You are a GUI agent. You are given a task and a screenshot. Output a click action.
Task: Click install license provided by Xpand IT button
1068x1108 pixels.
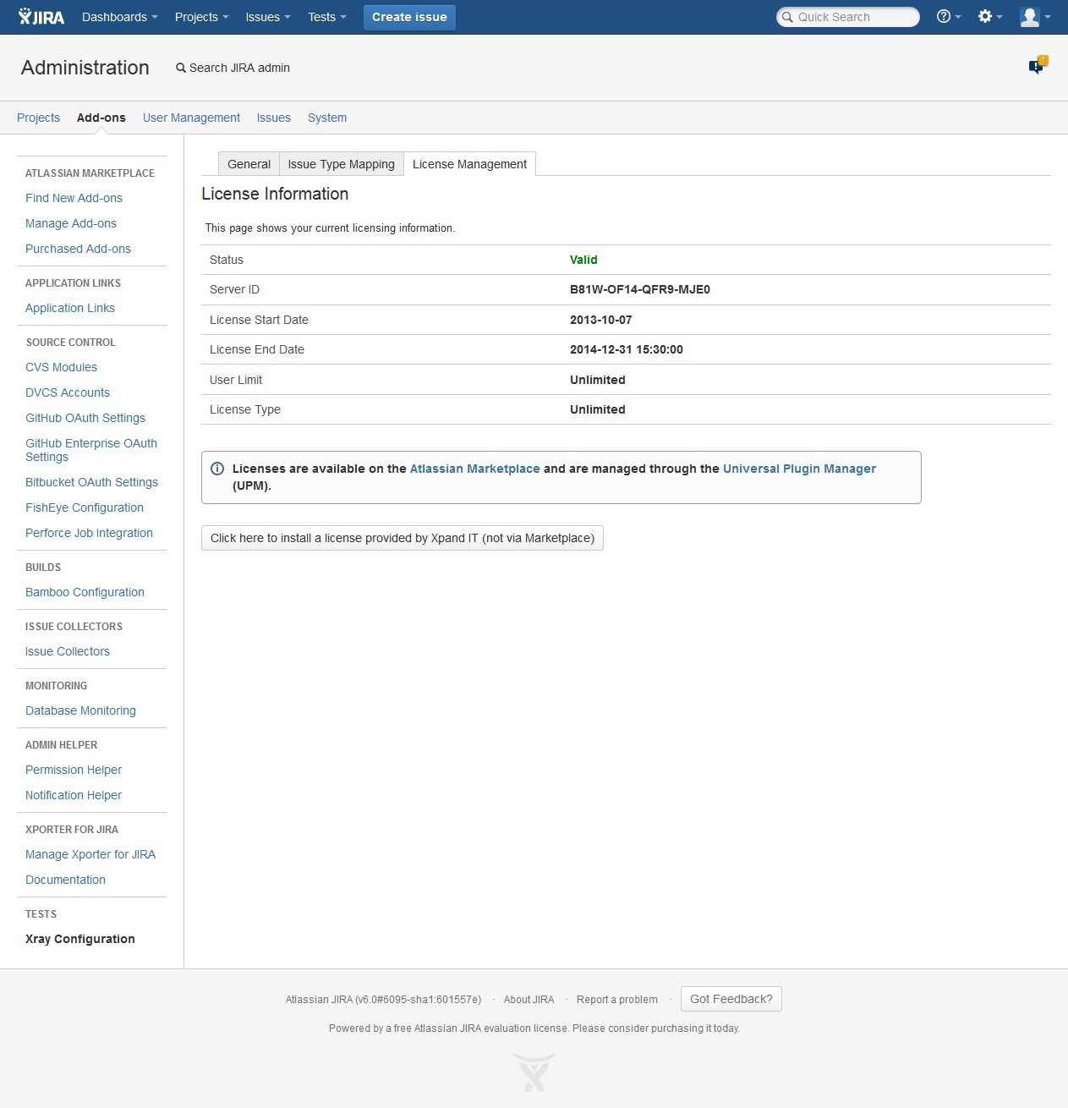coord(403,538)
